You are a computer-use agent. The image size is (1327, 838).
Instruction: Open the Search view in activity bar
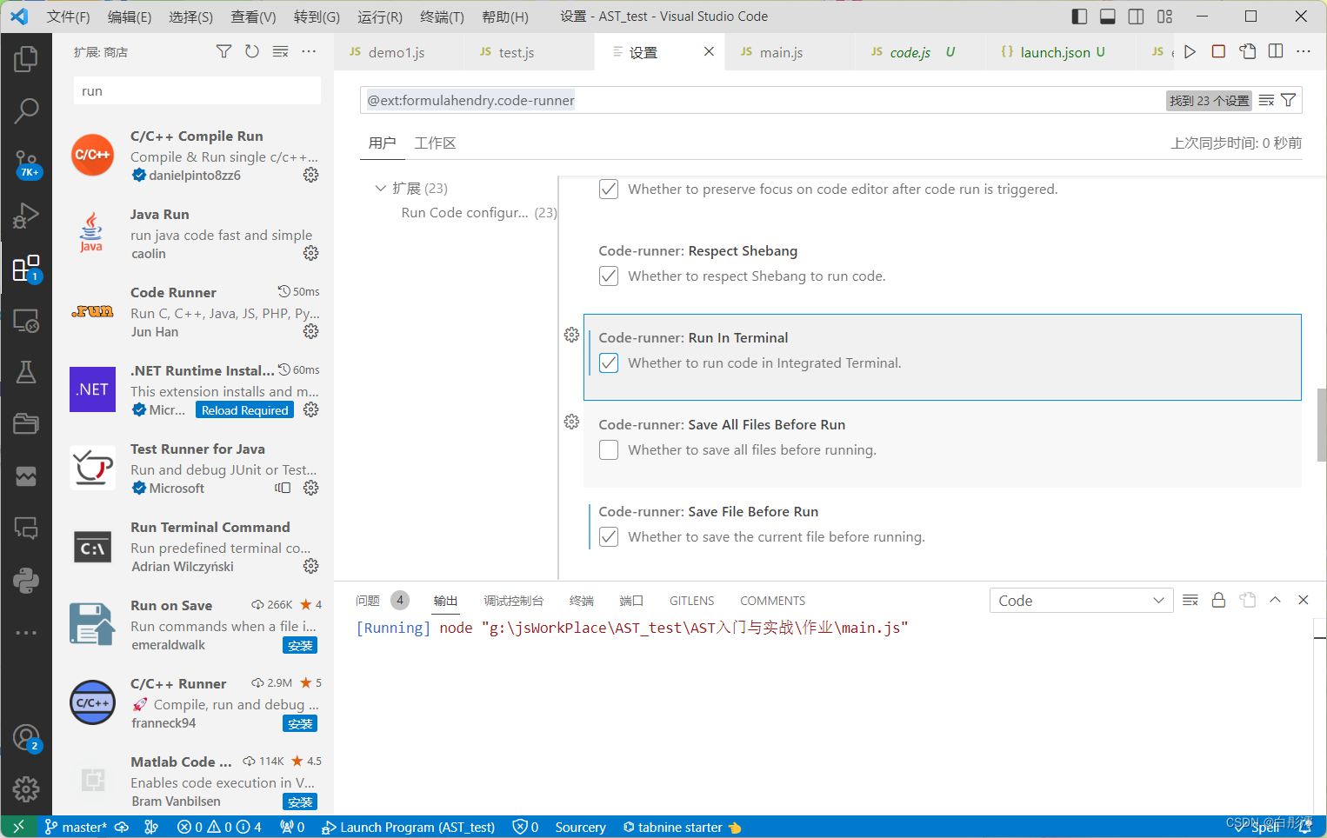tap(26, 110)
